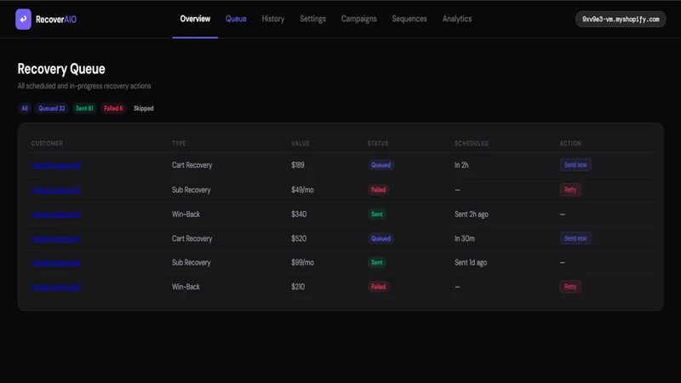
Task: Open customer email link in $520 row
Action: point(55,238)
